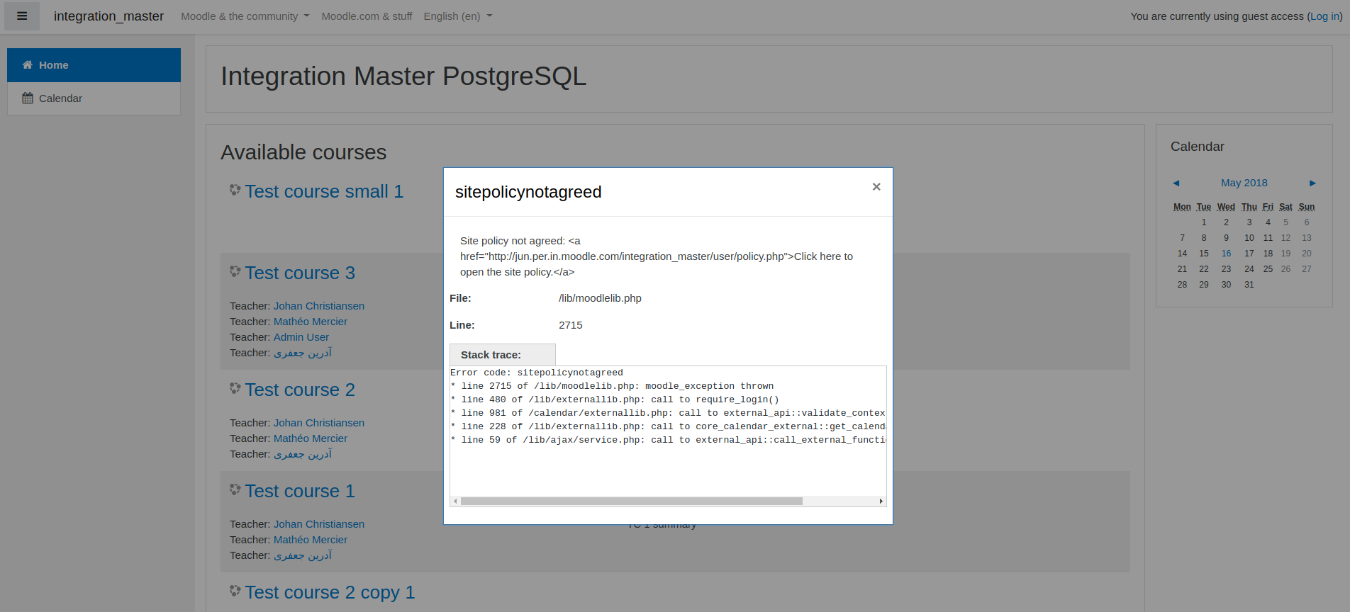Screen dimensions: 1350x612
Task: View Admin User teacher profile
Action: (301, 337)
